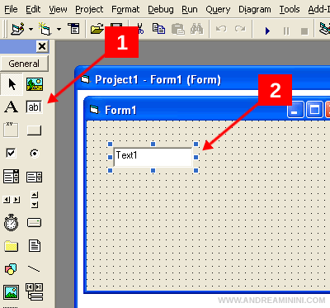Select the Label control tool

(12, 107)
